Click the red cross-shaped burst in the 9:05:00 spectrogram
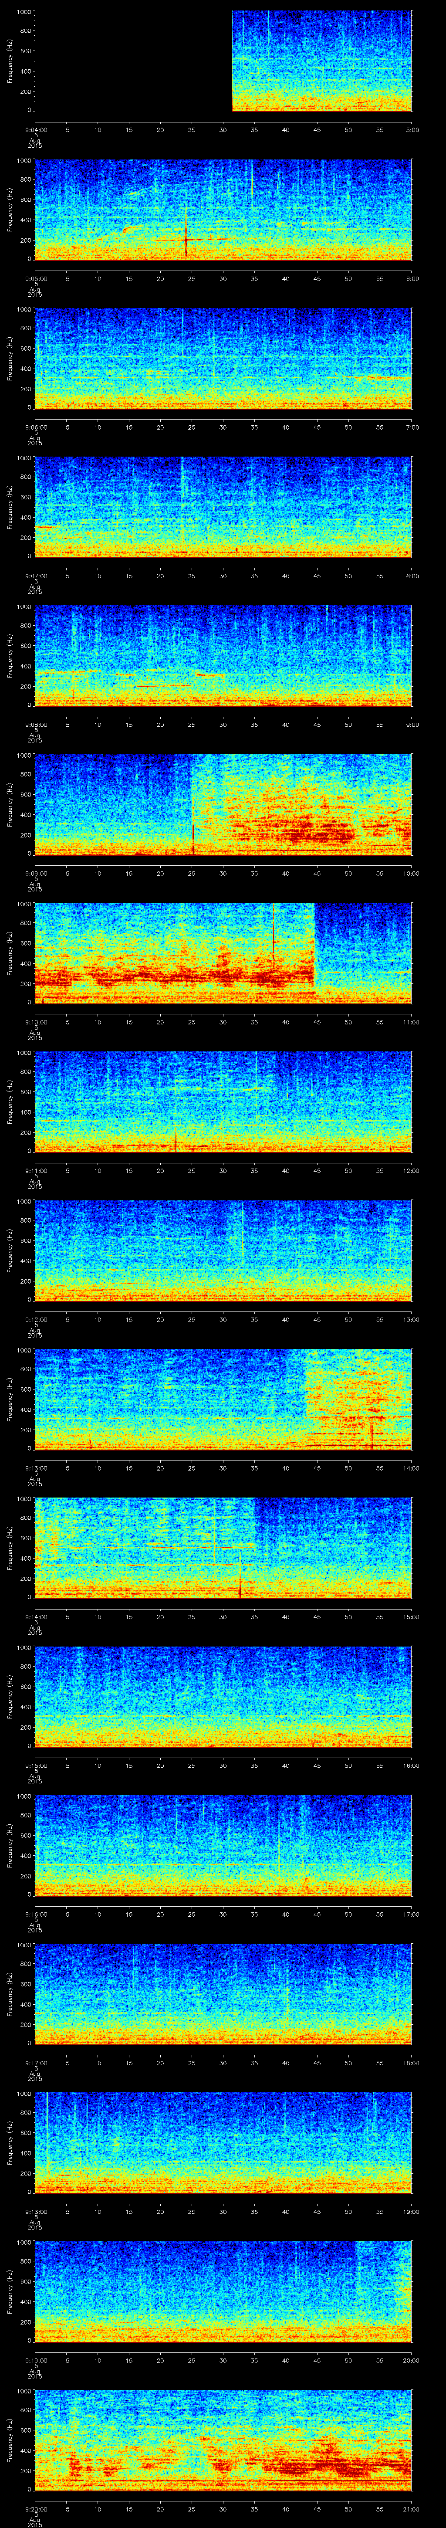The width and height of the screenshot is (446, 2528). click(186, 238)
